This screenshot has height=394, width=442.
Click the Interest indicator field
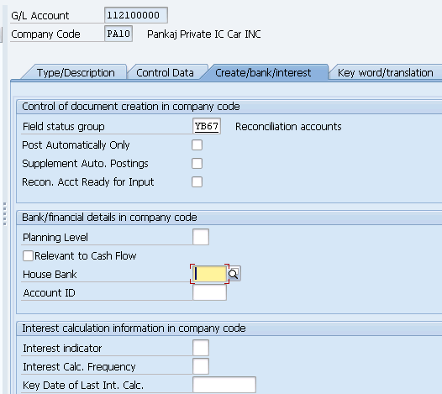tap(201, 348)
